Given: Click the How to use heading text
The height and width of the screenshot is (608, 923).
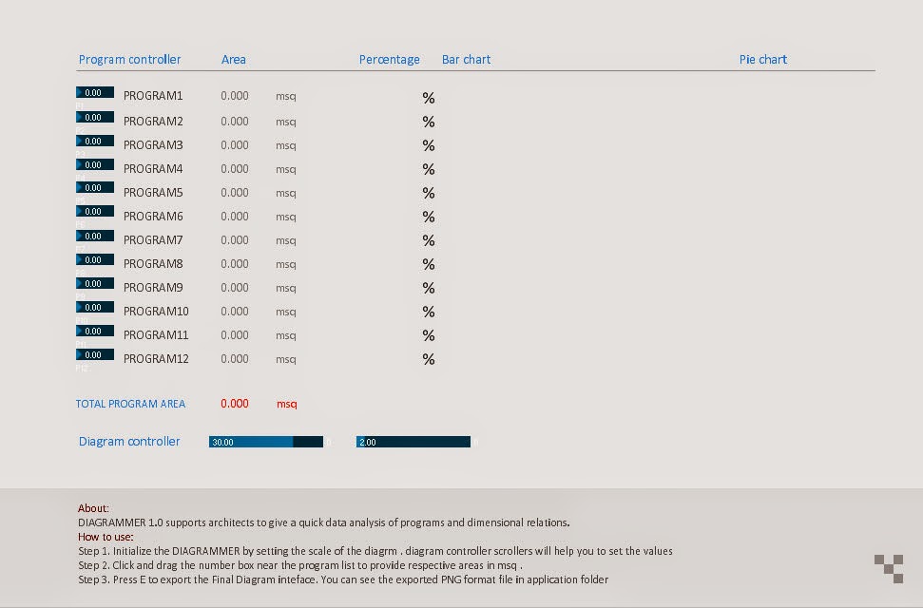Looking at the screenshot, I should [98, 537].
